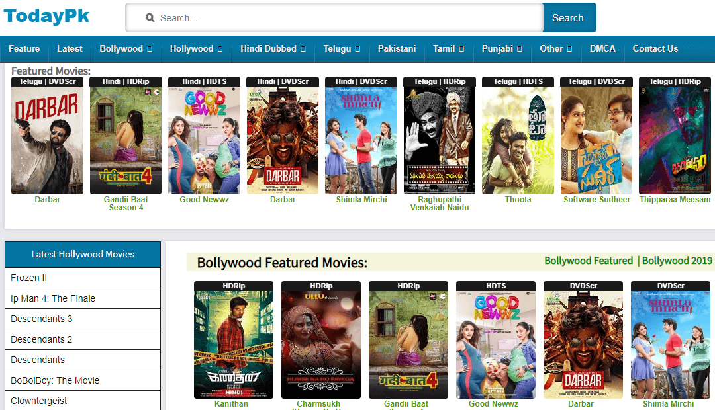Image resolution: width=715 pixels, height=410 pixels.
Task: Click the magnifying glass search icon
Action: click(x=150, y=18)
